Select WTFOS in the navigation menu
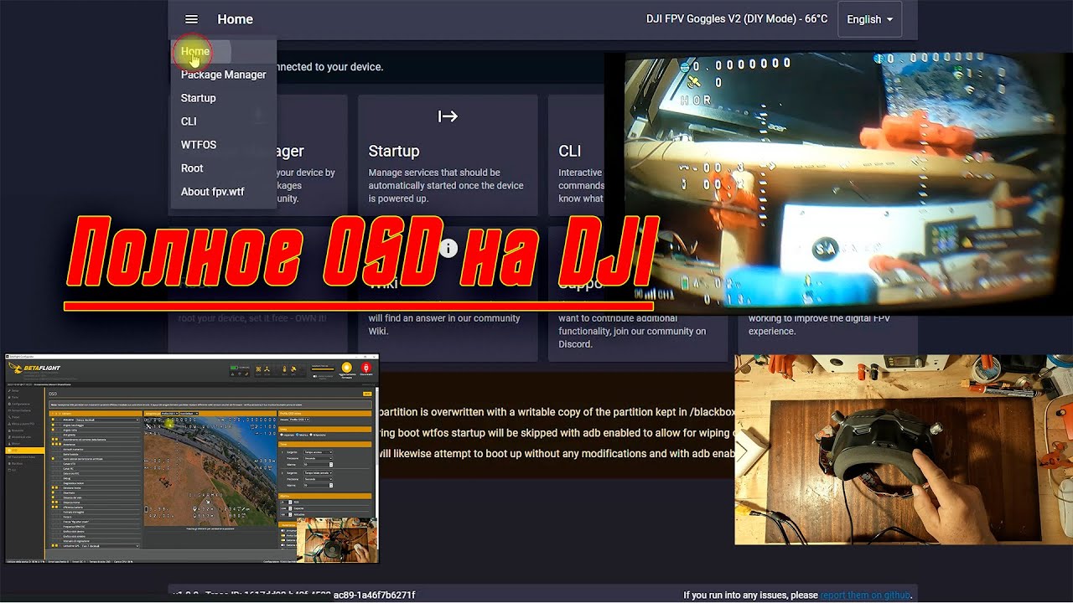The height and width of the screenshot is (603, 1073). pos(199,145)
